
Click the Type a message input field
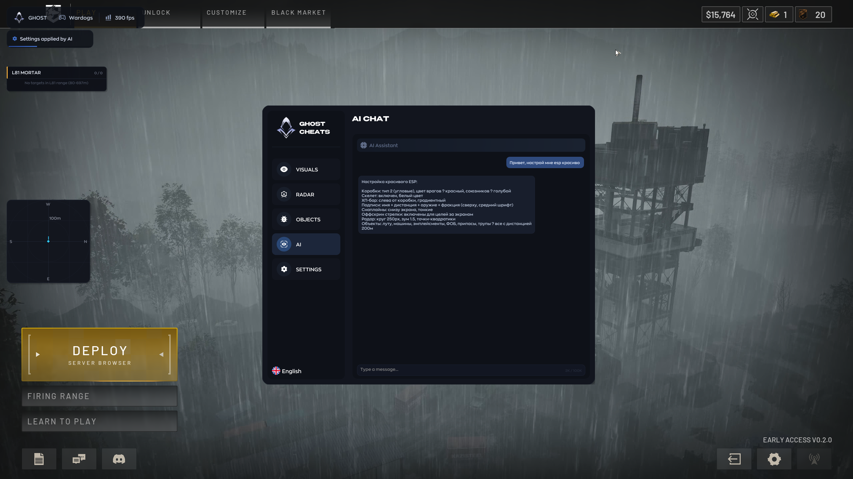coord(471,370)
